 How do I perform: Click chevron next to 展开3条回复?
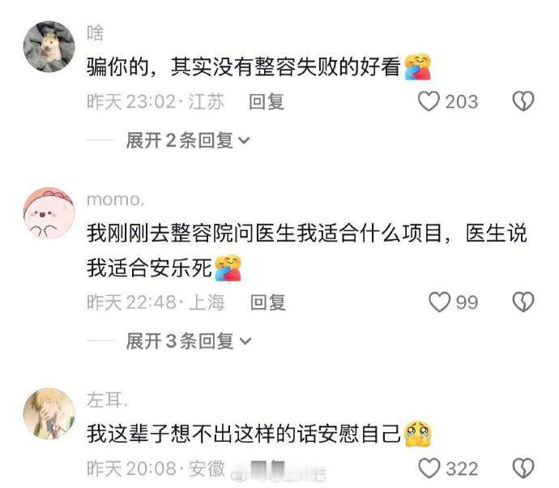(x=245, y=342)
